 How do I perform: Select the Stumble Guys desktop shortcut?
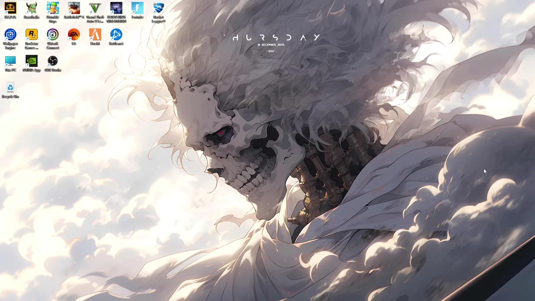pyautogui.click(x=53, y=13)
